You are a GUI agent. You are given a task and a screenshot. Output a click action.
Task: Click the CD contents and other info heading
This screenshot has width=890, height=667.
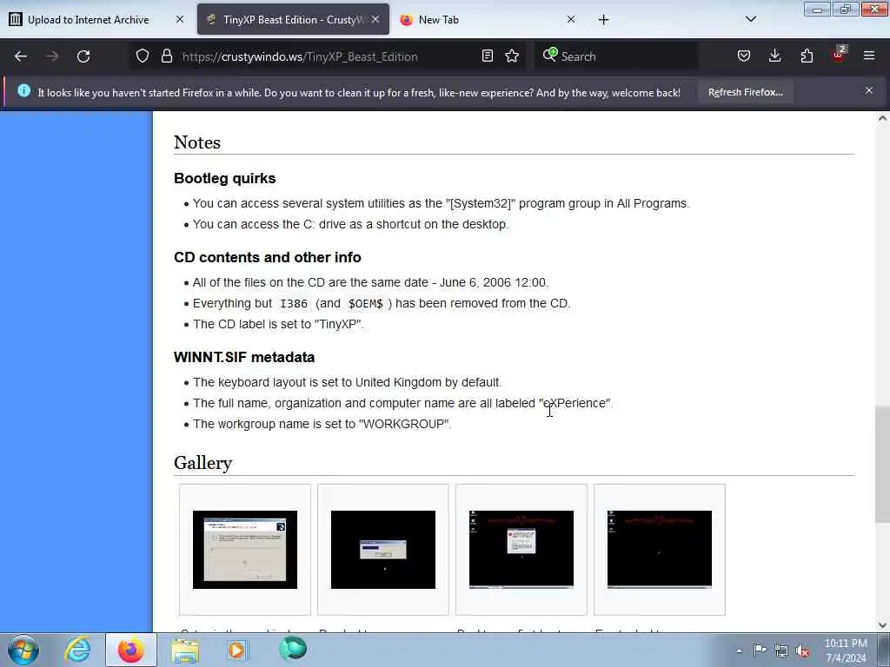(268, 257)
